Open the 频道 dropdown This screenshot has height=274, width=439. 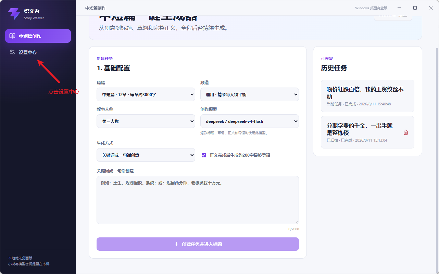[250, 94]
